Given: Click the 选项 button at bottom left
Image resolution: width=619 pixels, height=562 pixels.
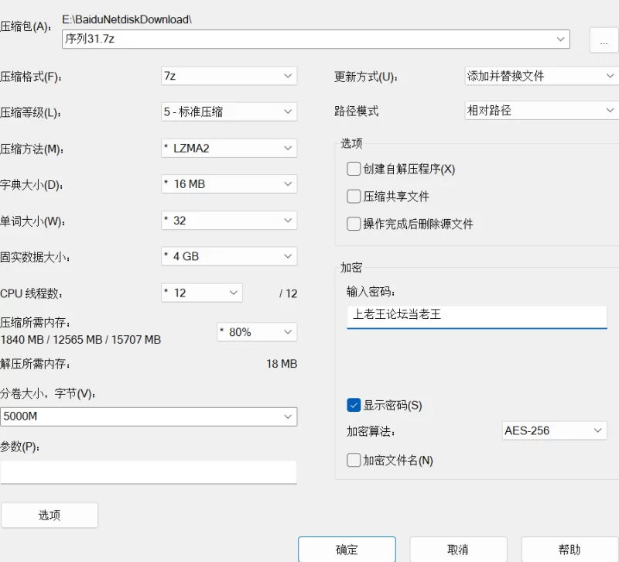Looking at the screenshot, I should coord(50,515).
